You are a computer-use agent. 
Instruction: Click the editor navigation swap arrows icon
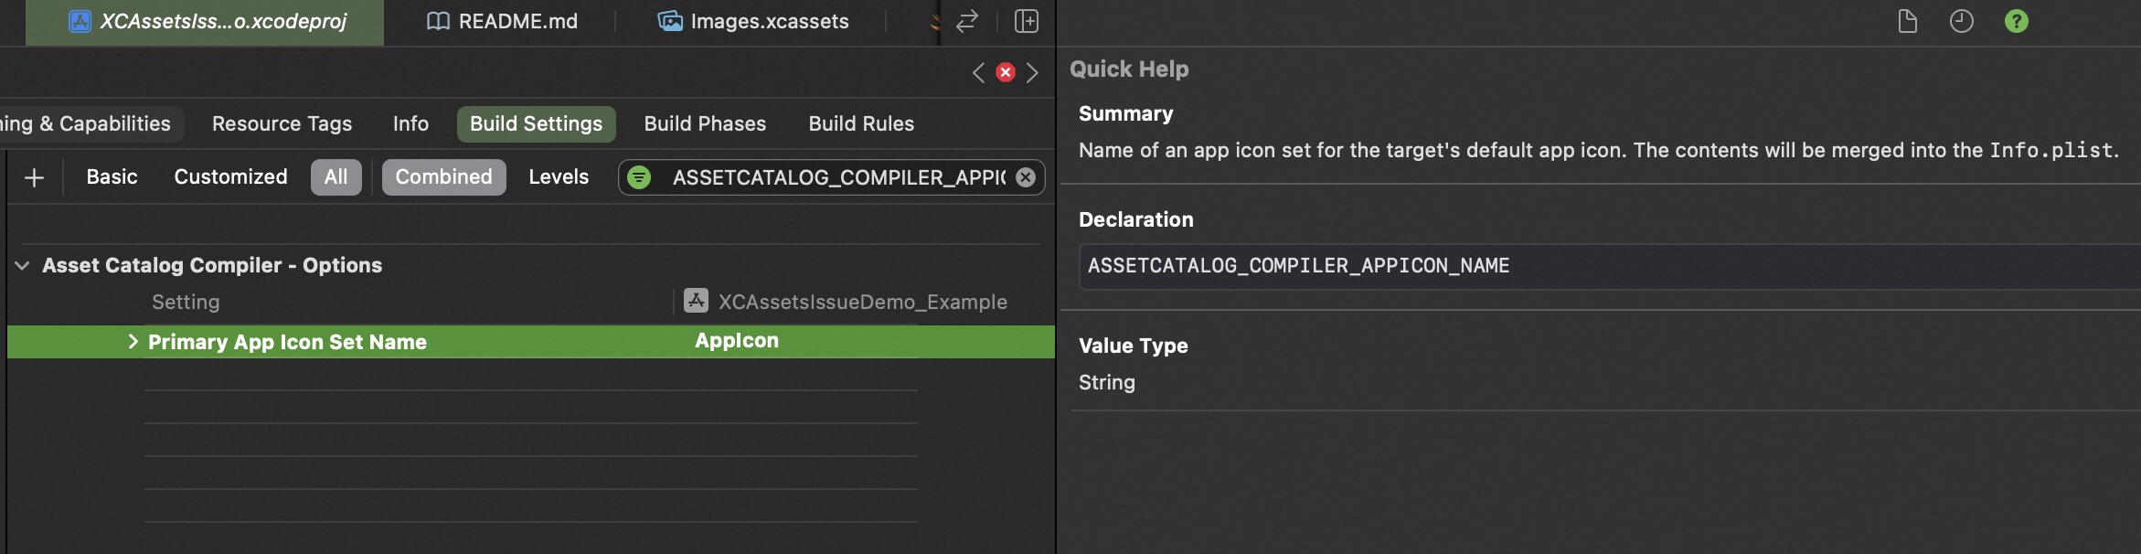966,21
